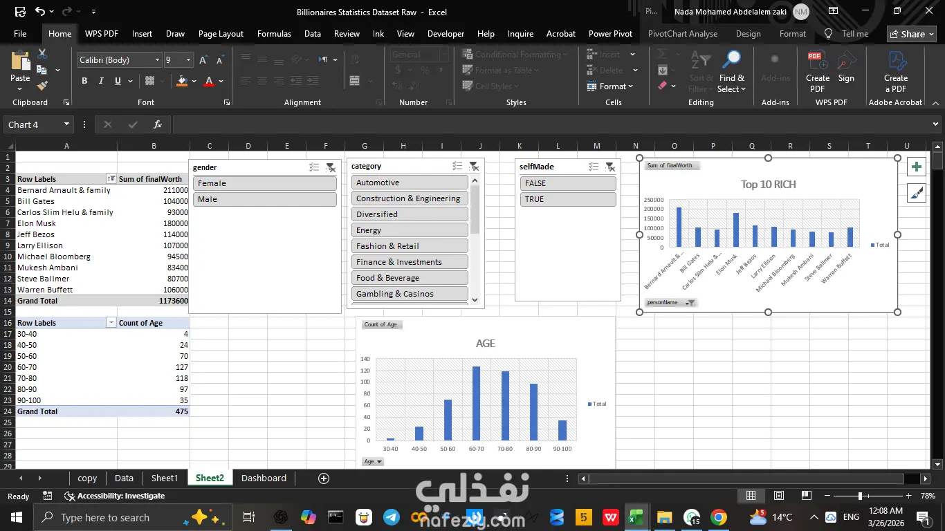The width and height of the screenshot is (945, 531).
Task: Switch to the Dashboard sheet tab
Action: 264,478
